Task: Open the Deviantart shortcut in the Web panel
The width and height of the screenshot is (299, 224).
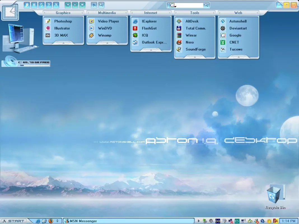Action: [238, 28]
